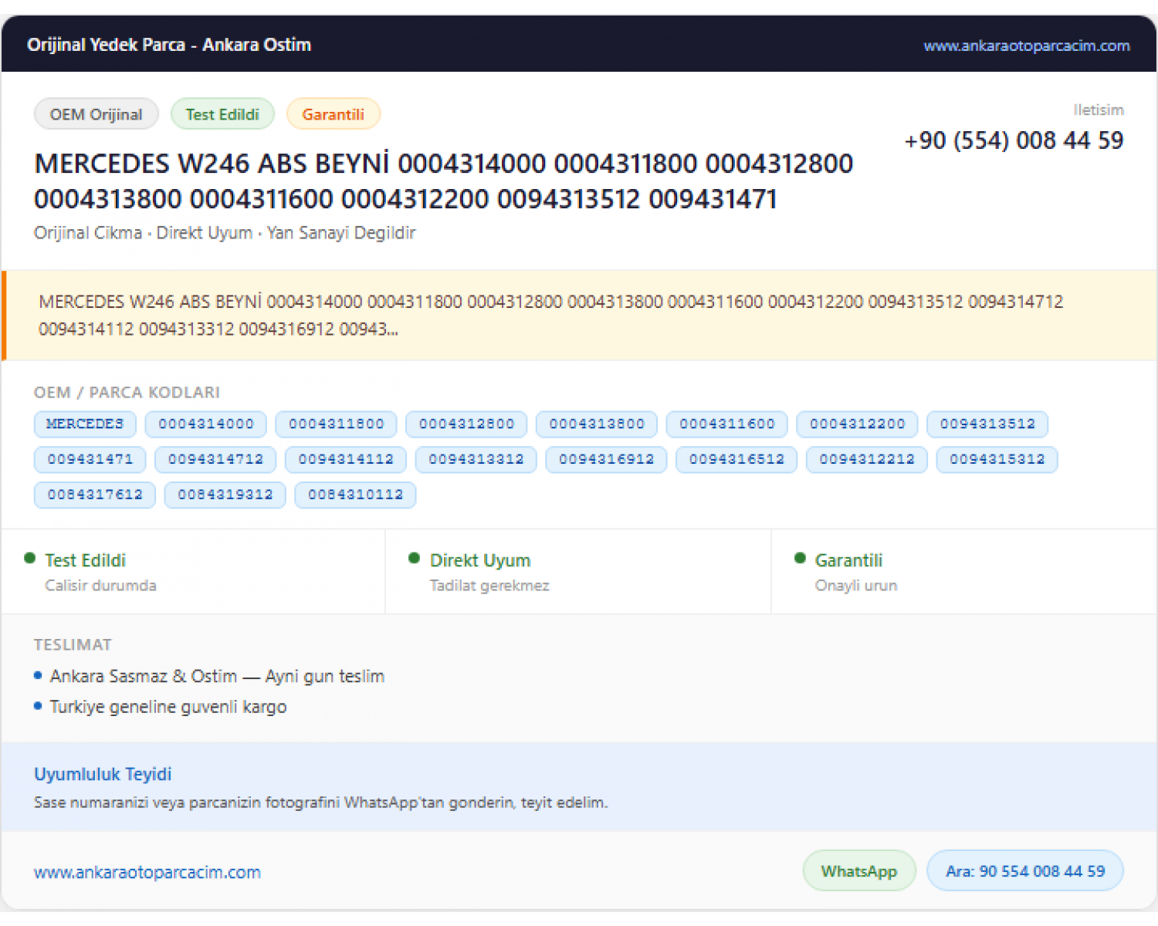This screenshot has height=926, width=1158.
Task: Select the orange Garantili badge
Action: click(333, 114)
